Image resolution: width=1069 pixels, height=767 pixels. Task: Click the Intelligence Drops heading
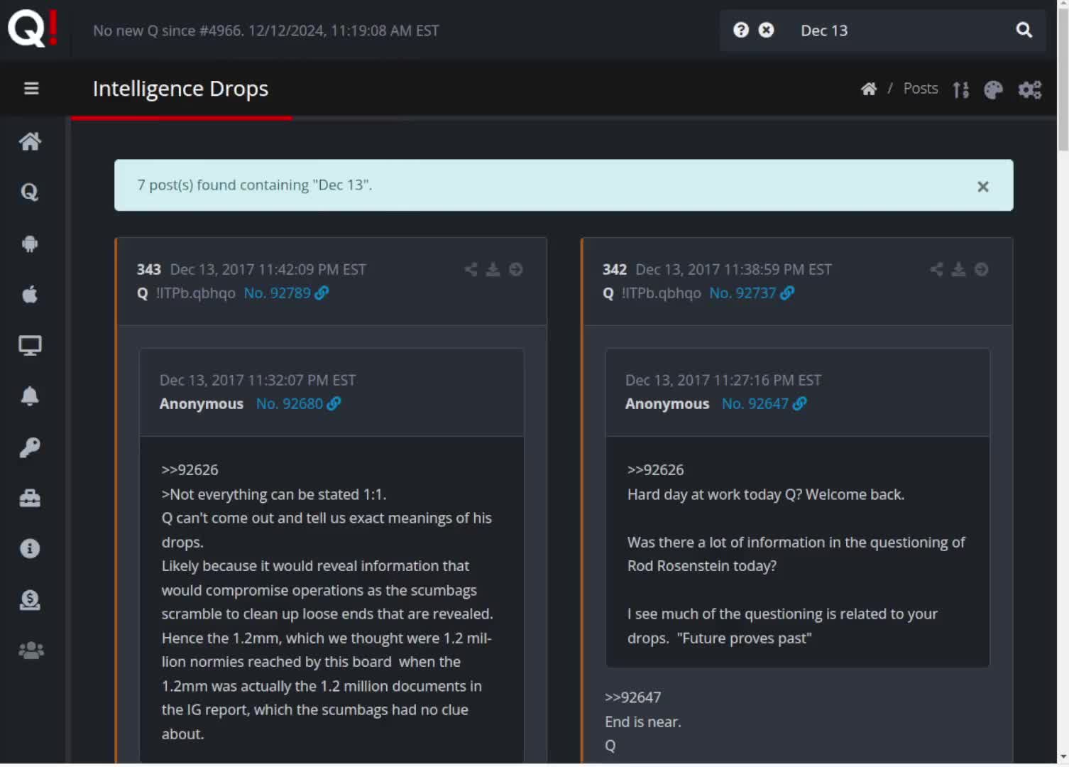[180, 89]
